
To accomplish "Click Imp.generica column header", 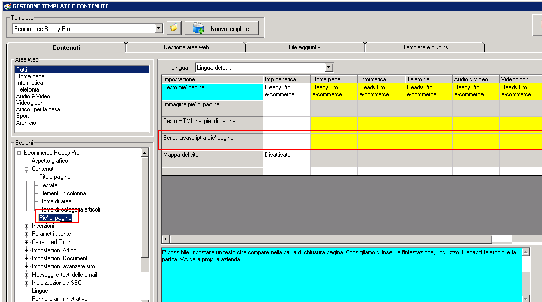I will [x=287, y=79].
